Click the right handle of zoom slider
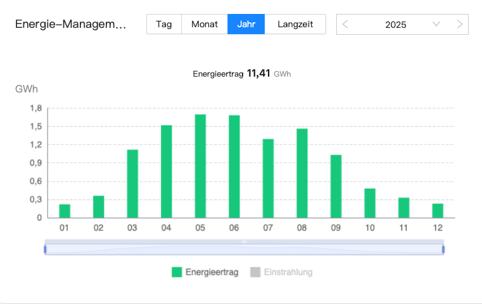 (x=443, y=250)
